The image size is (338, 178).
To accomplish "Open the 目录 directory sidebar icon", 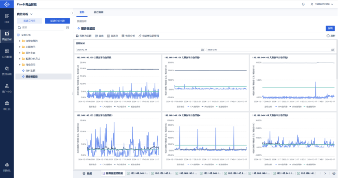I will click(x=7, y=18).
